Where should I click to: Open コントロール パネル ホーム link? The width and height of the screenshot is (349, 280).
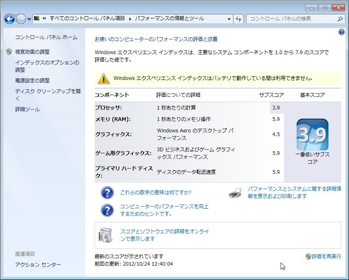(46, 37)
